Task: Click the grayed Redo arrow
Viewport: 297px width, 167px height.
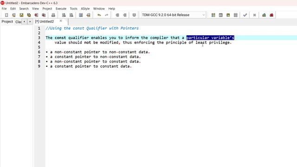Action: (106, 15)
